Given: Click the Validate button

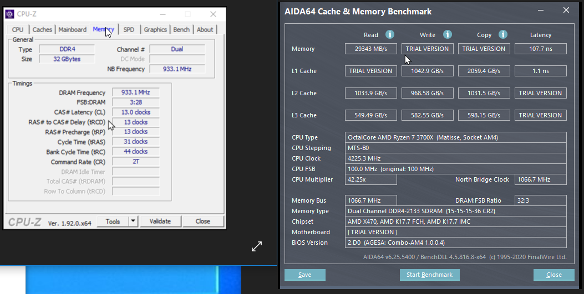Looking at the screenshot, I should [160, 221].
